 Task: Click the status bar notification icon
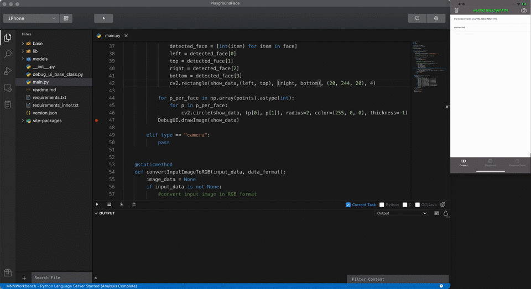tap(441, 286)
